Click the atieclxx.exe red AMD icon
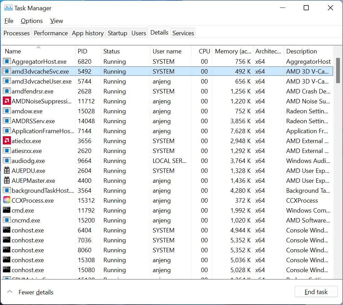The height and width of the screenshot is (305, 343). click(x=7, y=141)
